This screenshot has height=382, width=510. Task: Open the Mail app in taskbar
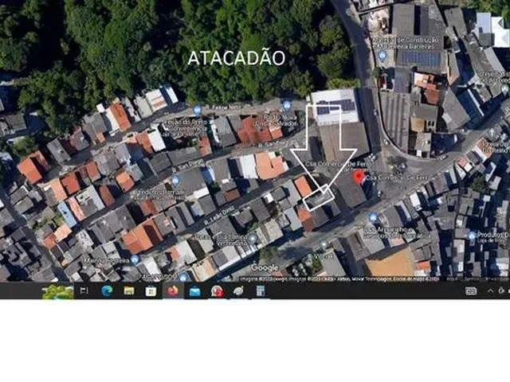(x=194, y=291)
